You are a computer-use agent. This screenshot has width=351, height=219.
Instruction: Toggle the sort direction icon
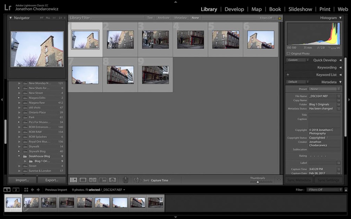coord(138,180)
